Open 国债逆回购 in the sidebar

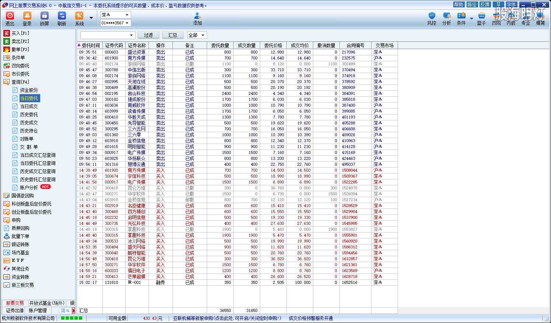(x=19, y=196)
